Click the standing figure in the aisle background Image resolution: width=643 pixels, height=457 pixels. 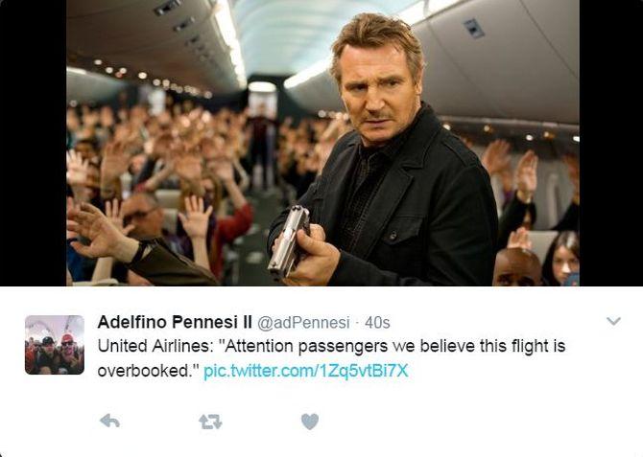[x=262, y=144]
